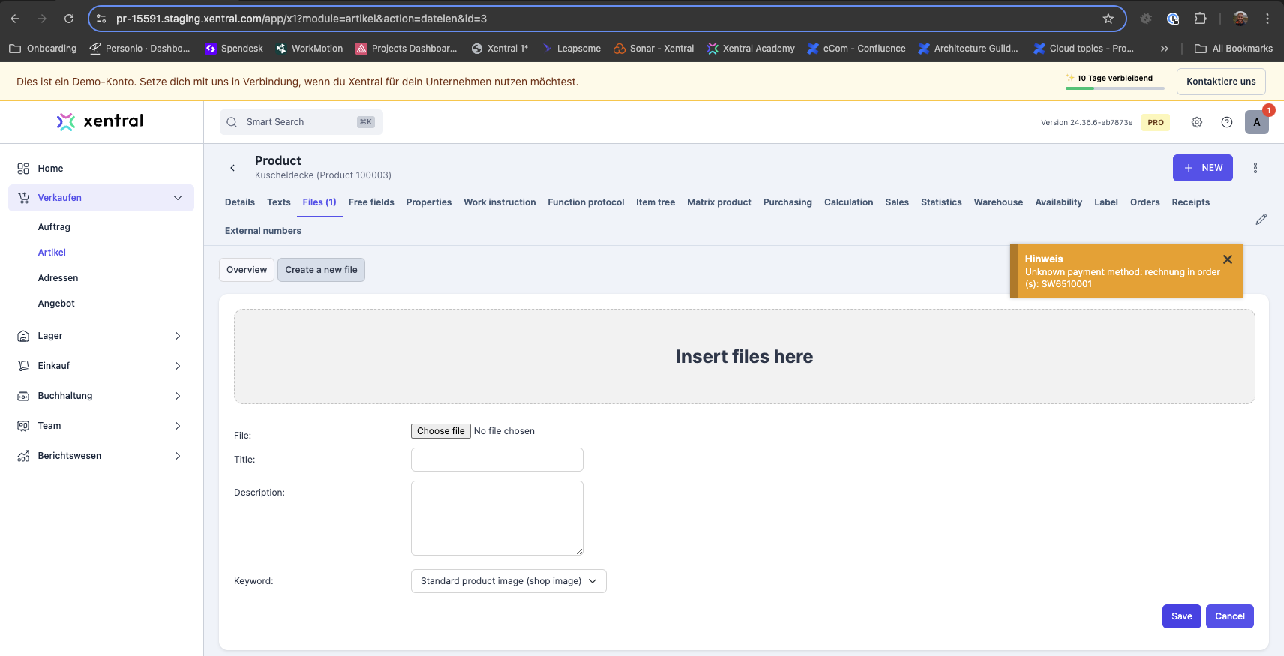The image size is (1284, 656).
Task: Click the trial days remaining progress bar
Action: (1114, 88)
